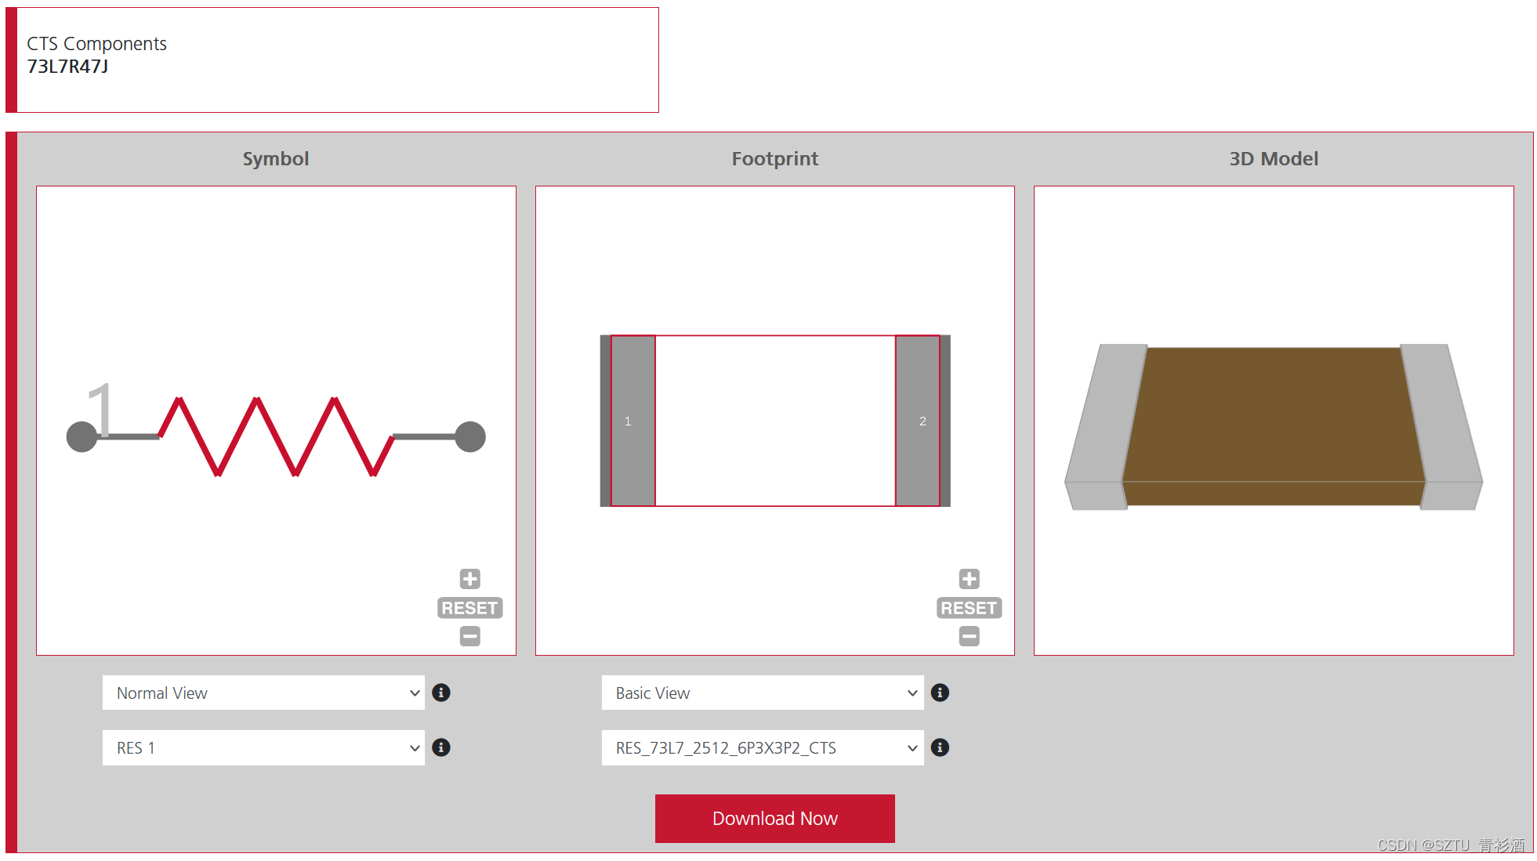Expand the RES 1 symbol dropdown

[x=263, y=747]
